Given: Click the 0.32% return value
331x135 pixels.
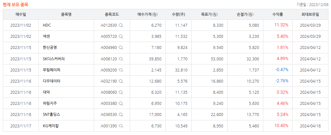Looking at the screenshot, I should 282,92.
